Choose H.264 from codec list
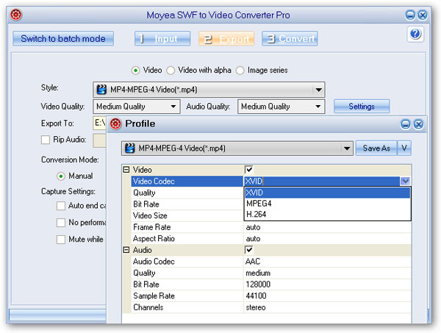The height and width of the screenshot is (333, 441). point(327,215)
